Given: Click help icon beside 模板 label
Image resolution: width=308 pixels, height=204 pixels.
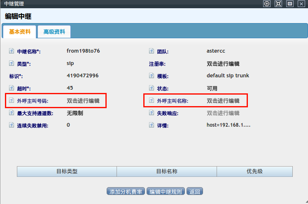Looking at the screenshot, I should point(152,76).
